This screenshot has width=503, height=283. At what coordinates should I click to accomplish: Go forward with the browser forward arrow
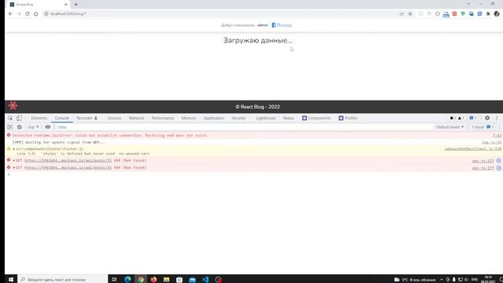(19, 14)
